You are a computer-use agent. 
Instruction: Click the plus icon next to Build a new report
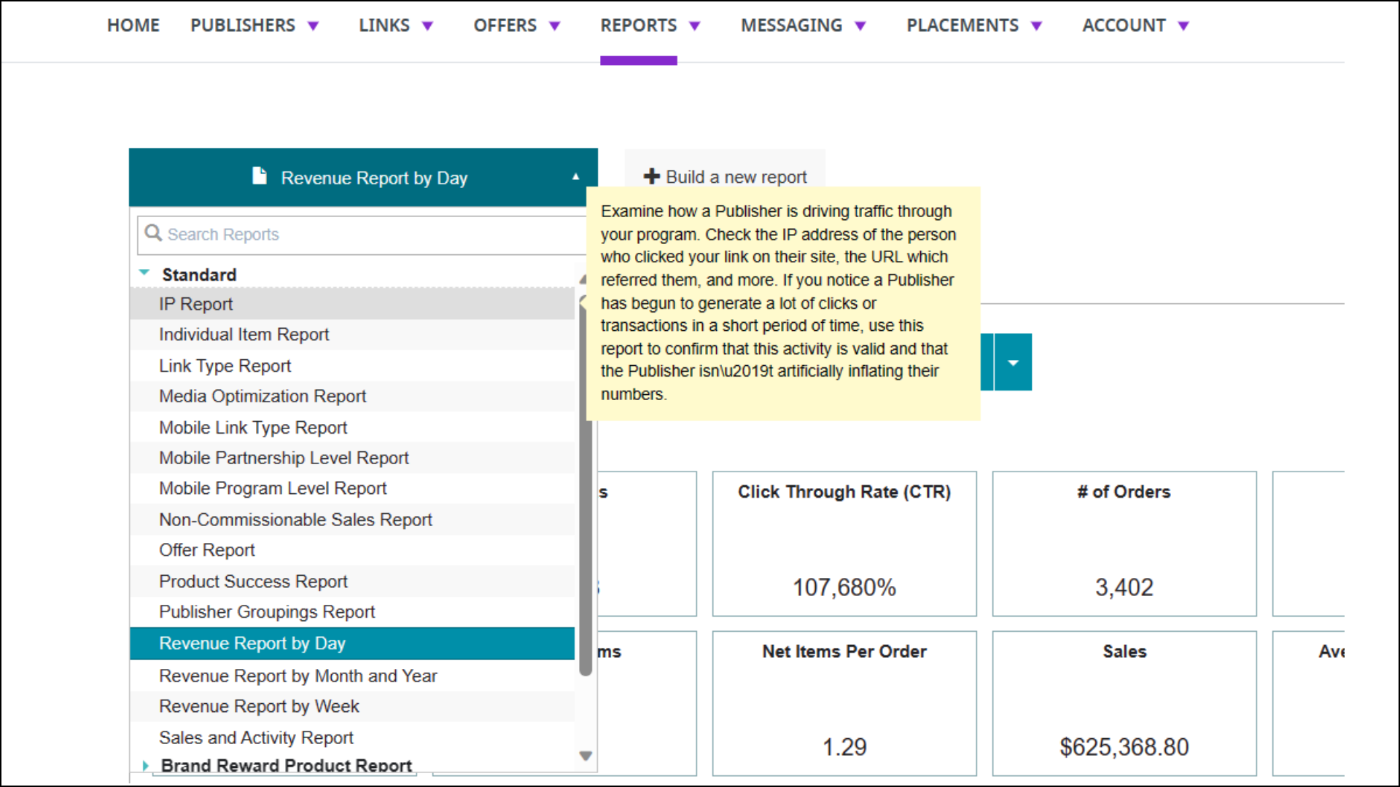point(651,176)
